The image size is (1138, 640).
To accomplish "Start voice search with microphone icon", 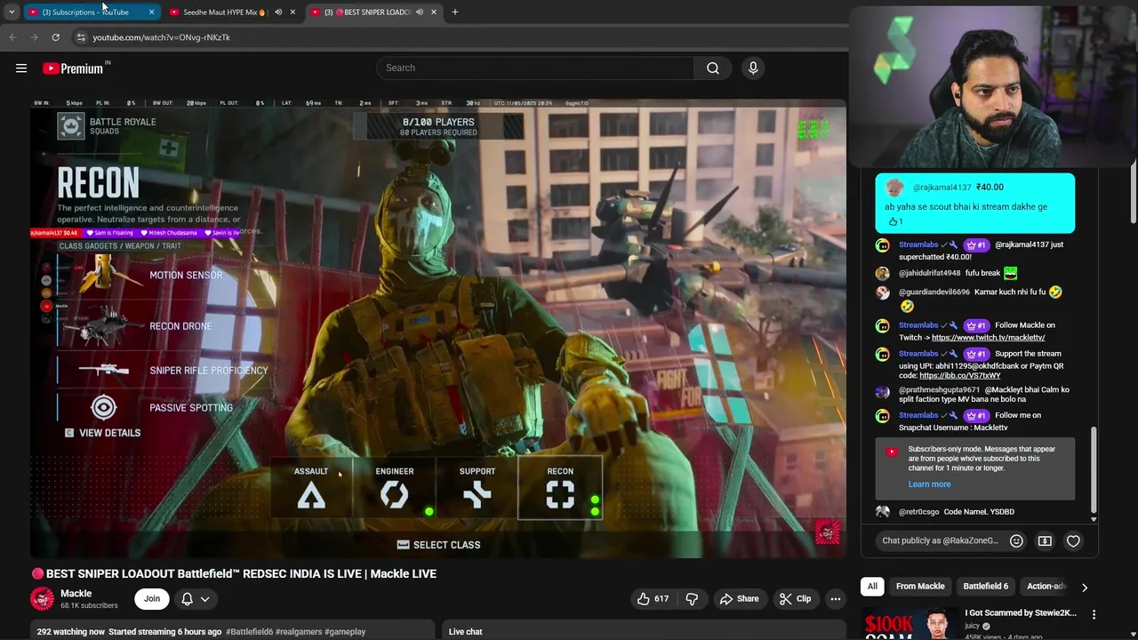I will pos(753,68).
